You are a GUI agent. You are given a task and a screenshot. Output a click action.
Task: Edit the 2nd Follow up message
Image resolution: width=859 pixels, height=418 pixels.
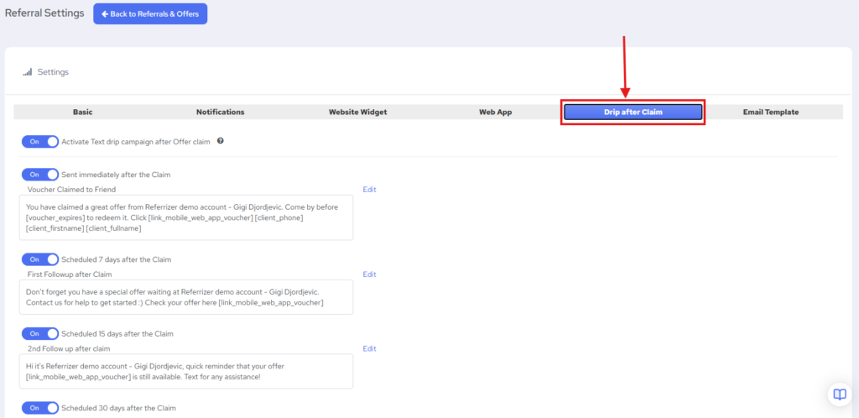[369, 348]
